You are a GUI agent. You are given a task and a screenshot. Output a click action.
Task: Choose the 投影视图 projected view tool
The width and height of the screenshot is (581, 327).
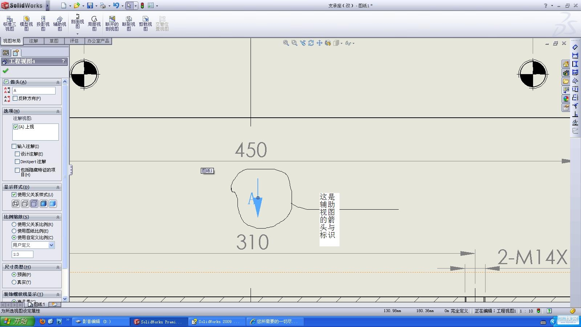43,23
